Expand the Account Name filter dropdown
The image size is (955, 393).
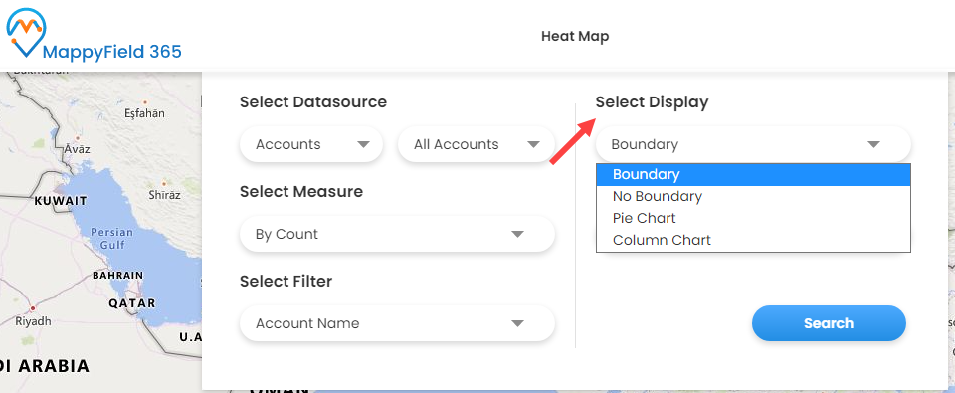click(x=397, y=323)
